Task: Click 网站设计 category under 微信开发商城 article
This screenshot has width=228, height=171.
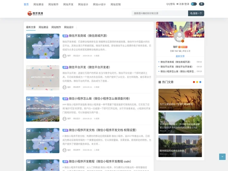Action: pyautogui.click(x=77, y=56)
